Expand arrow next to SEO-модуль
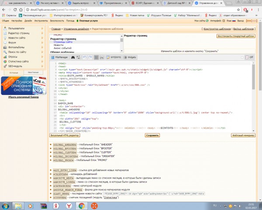Viewport: 262px width, 210px height. 42,66
